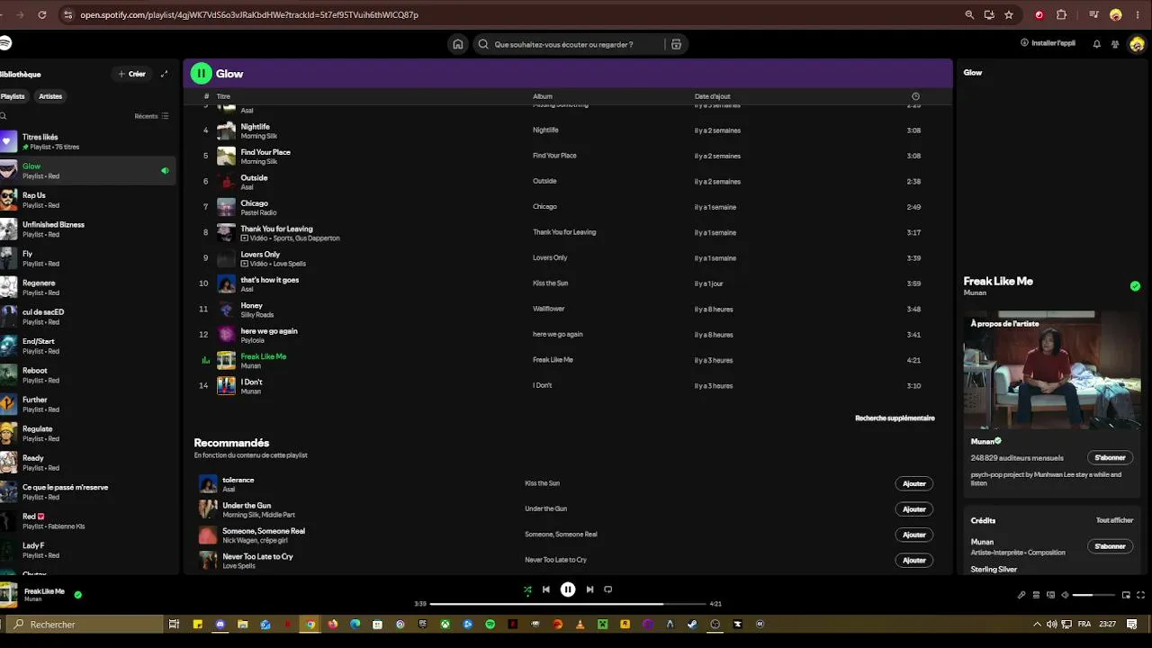
Task: Sort tracks by Date d'ajout column
Action: [713, 96]
